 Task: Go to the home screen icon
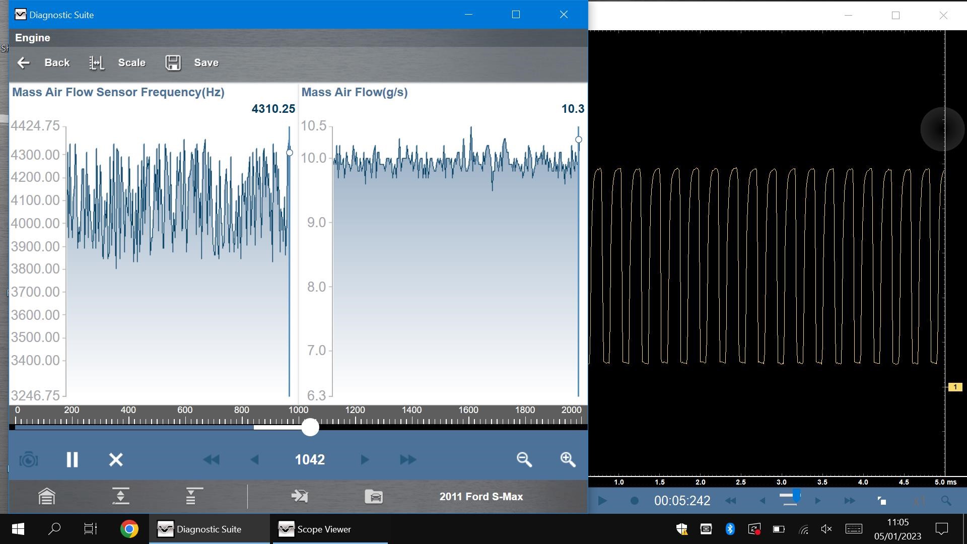pyautogui.click(x=47, y=497)
